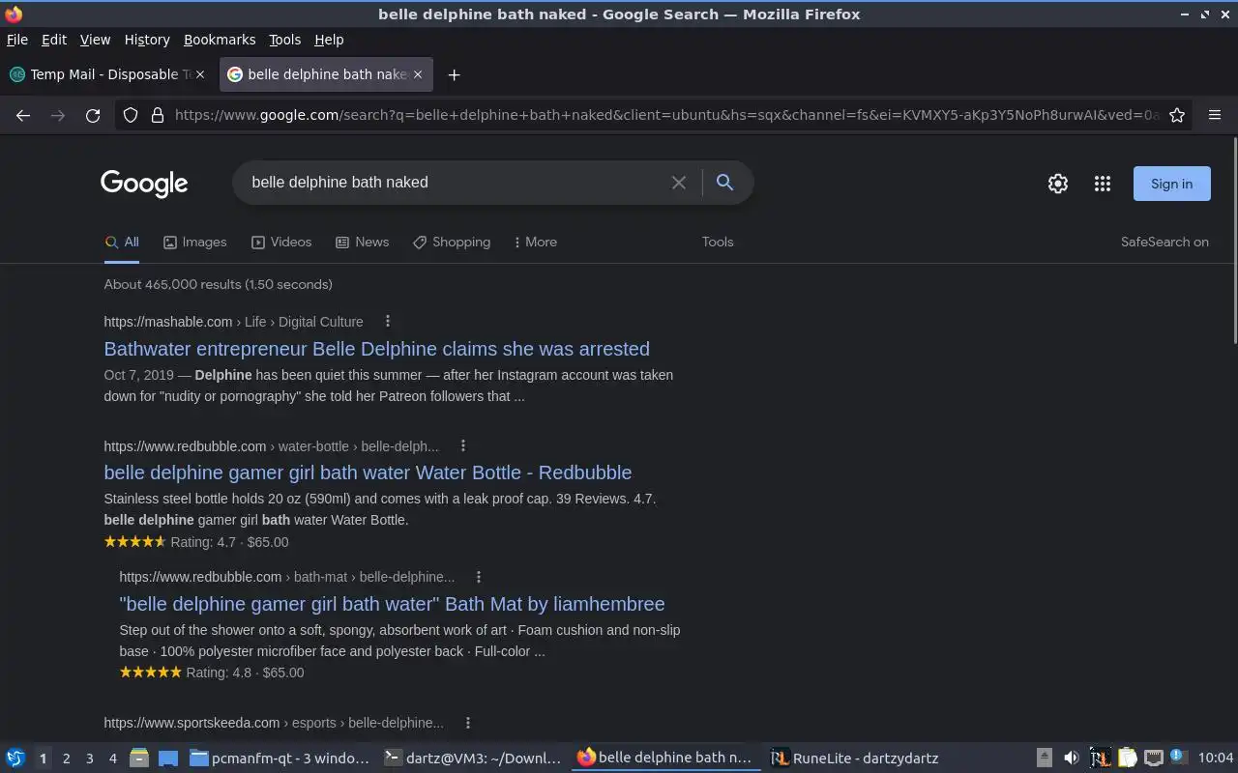The image size is (1238, 773).
Task: Open the Water Bottle - Redbubble result link
Action: pyautogui.click(x=368, y=472)
